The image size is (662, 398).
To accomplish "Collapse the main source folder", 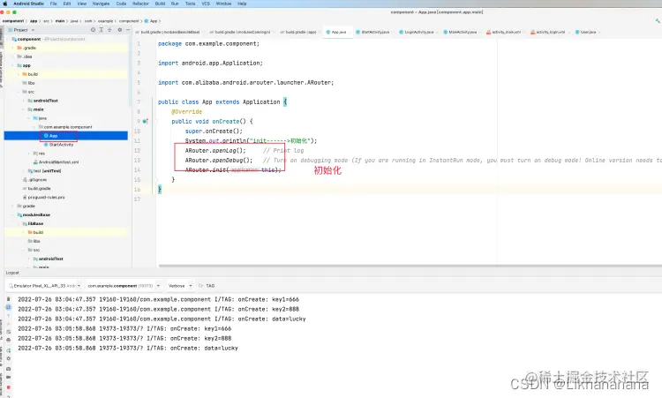I will click(24, 109).
